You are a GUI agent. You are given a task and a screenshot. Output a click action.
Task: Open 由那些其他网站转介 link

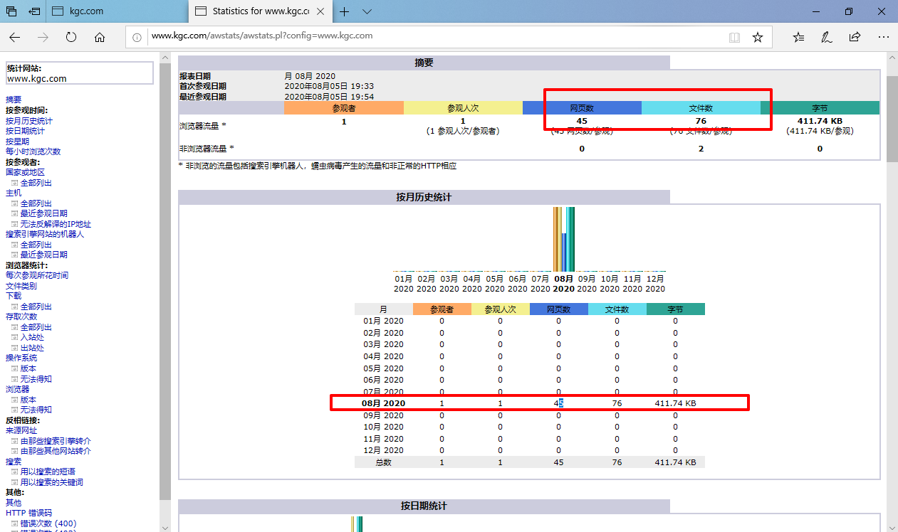(x=56, y=451)
